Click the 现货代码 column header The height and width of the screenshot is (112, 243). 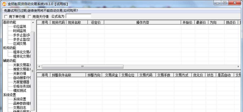[58, 23]
